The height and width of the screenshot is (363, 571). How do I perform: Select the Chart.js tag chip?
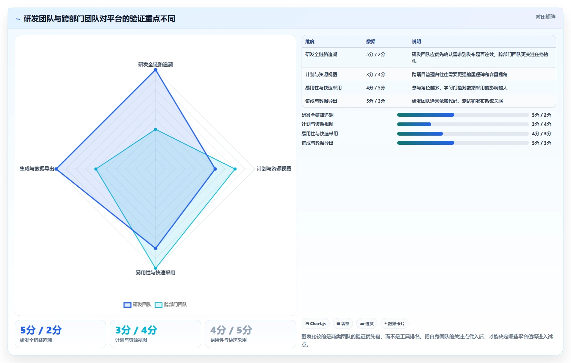point(316,324)
